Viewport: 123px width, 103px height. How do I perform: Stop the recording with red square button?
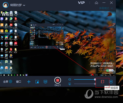[58, 80]
